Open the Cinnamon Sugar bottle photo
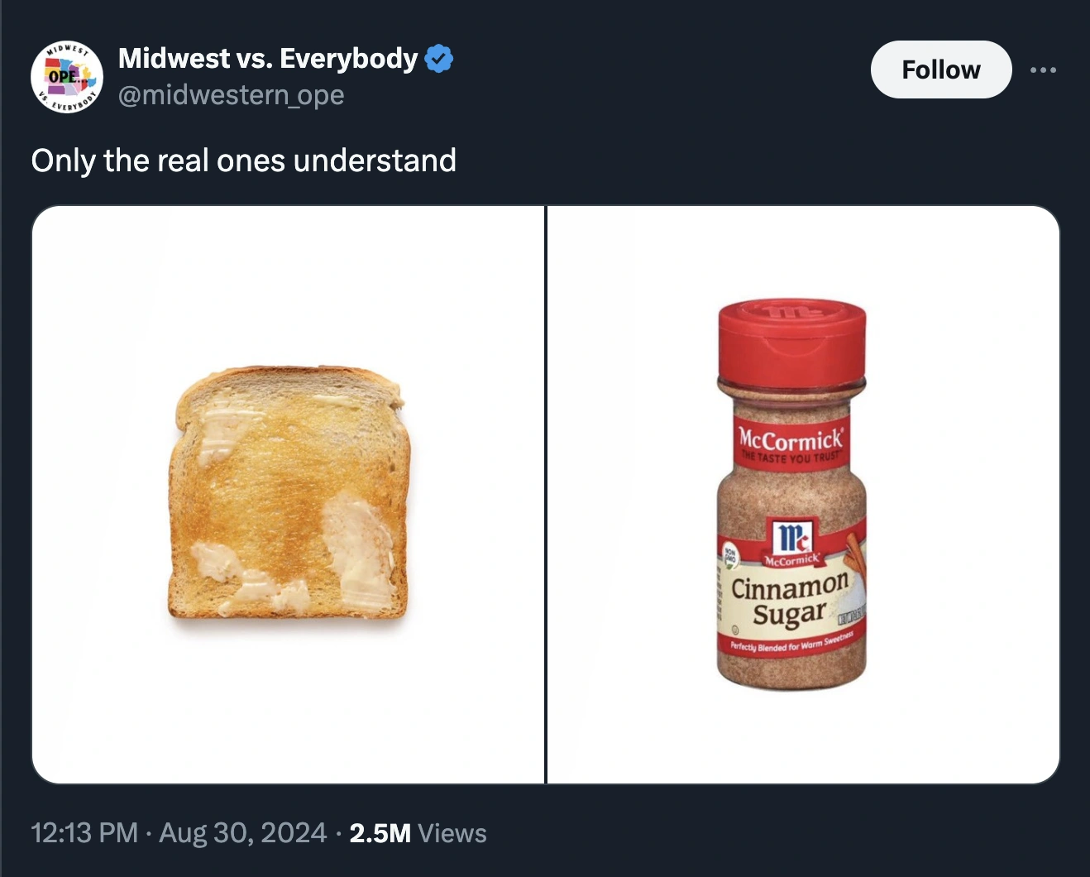 pyautogui.click(x=803, y=494)
